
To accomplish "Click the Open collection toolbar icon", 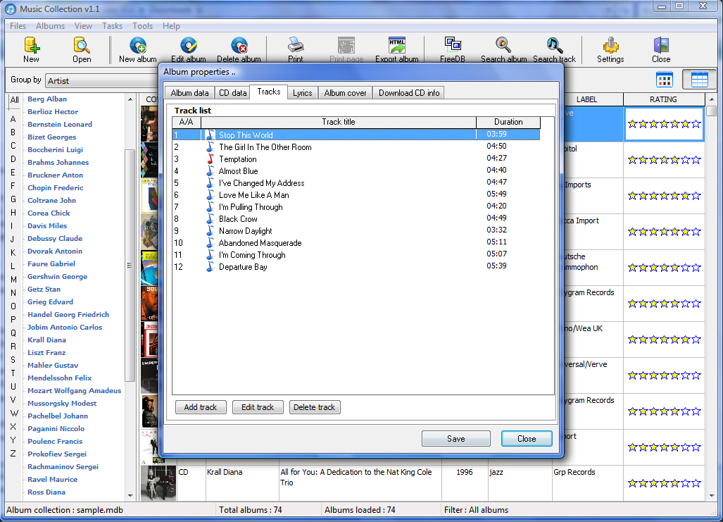I will click(82, 45).
